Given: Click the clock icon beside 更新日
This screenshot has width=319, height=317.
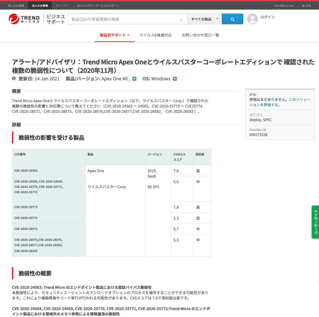Looking at the screenshot, I should (x=14, y=79).
